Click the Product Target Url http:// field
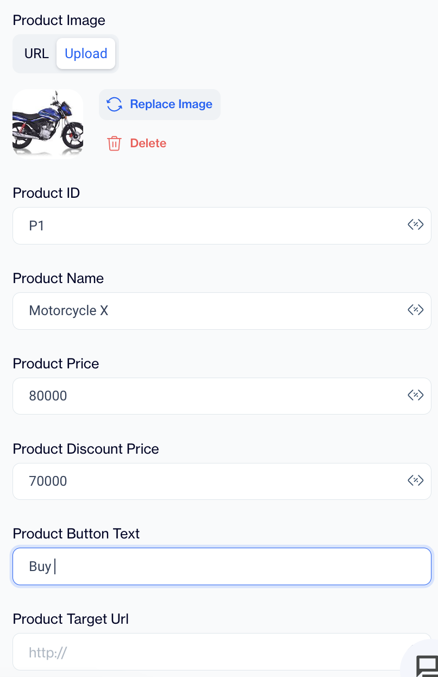Viewport: 438px width, 677px height. pyautogui.click(x=207, y=652)
